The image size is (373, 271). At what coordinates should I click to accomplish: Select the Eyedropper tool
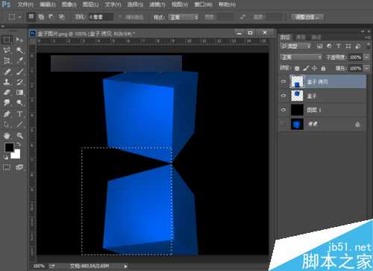[19, 60]
